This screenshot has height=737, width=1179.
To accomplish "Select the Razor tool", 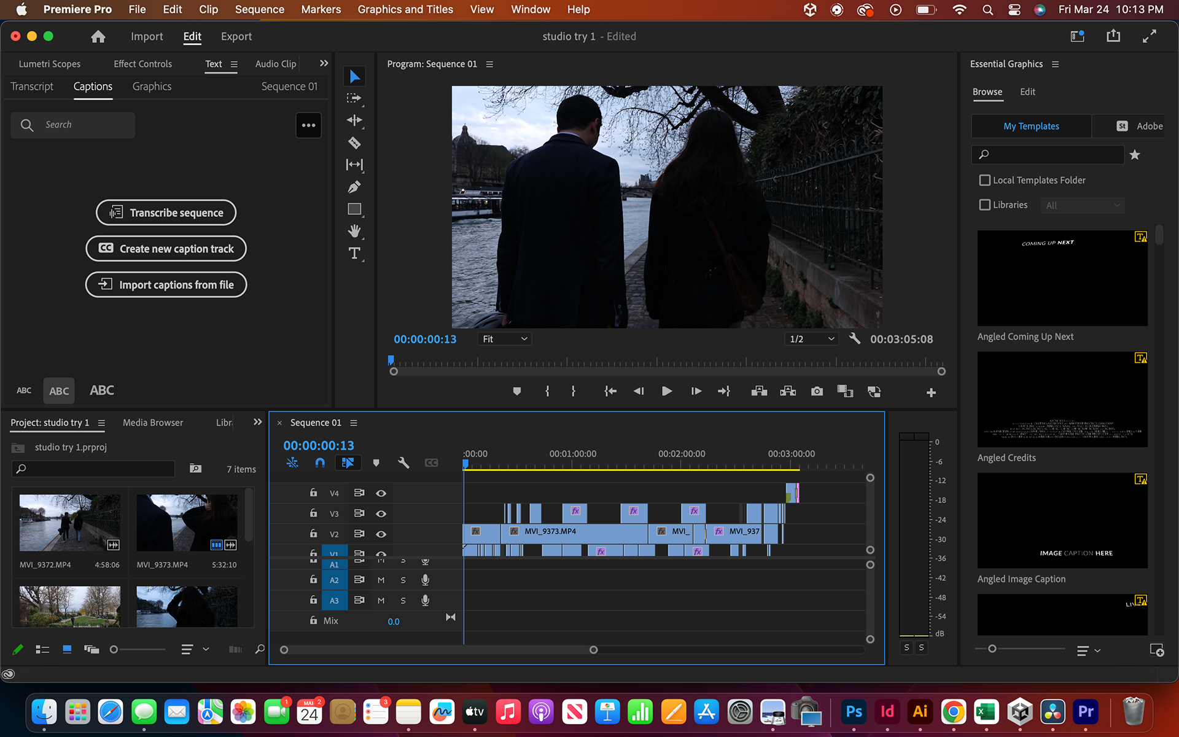I will (354, 143).
